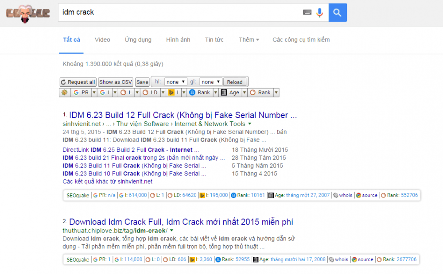Screen dimensions: 443x274
Task: Start voice search with the microphone icon
Action: [x=319, y=12]
